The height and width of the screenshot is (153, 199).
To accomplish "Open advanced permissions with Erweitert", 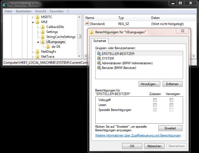I will pyautogui.click(x=170, y=128).
